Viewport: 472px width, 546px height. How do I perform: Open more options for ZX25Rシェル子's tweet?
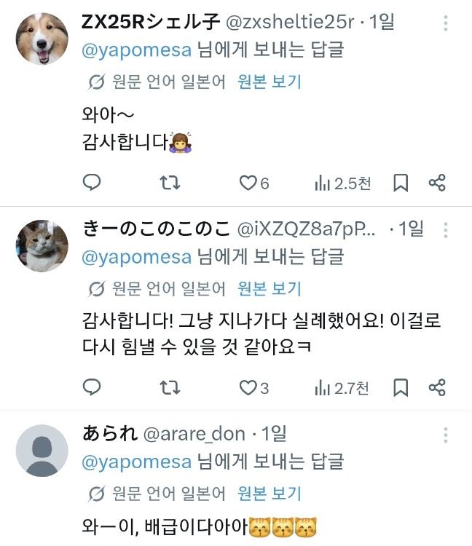(x=446, y=23)
